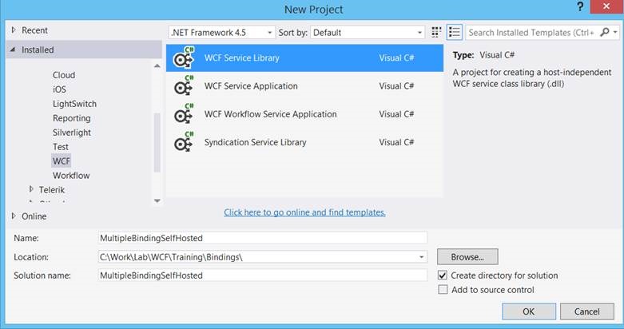Click the WCF Service Library template icon
The width and height of the screenshot is (624, 329).
[185, 58]
